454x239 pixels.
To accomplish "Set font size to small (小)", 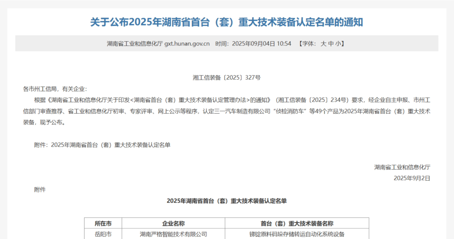I will coord(338,44).
